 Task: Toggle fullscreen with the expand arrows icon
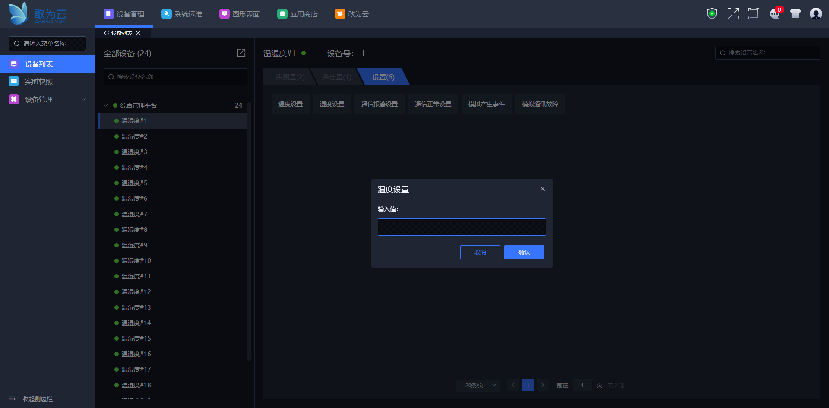(733, 14)
